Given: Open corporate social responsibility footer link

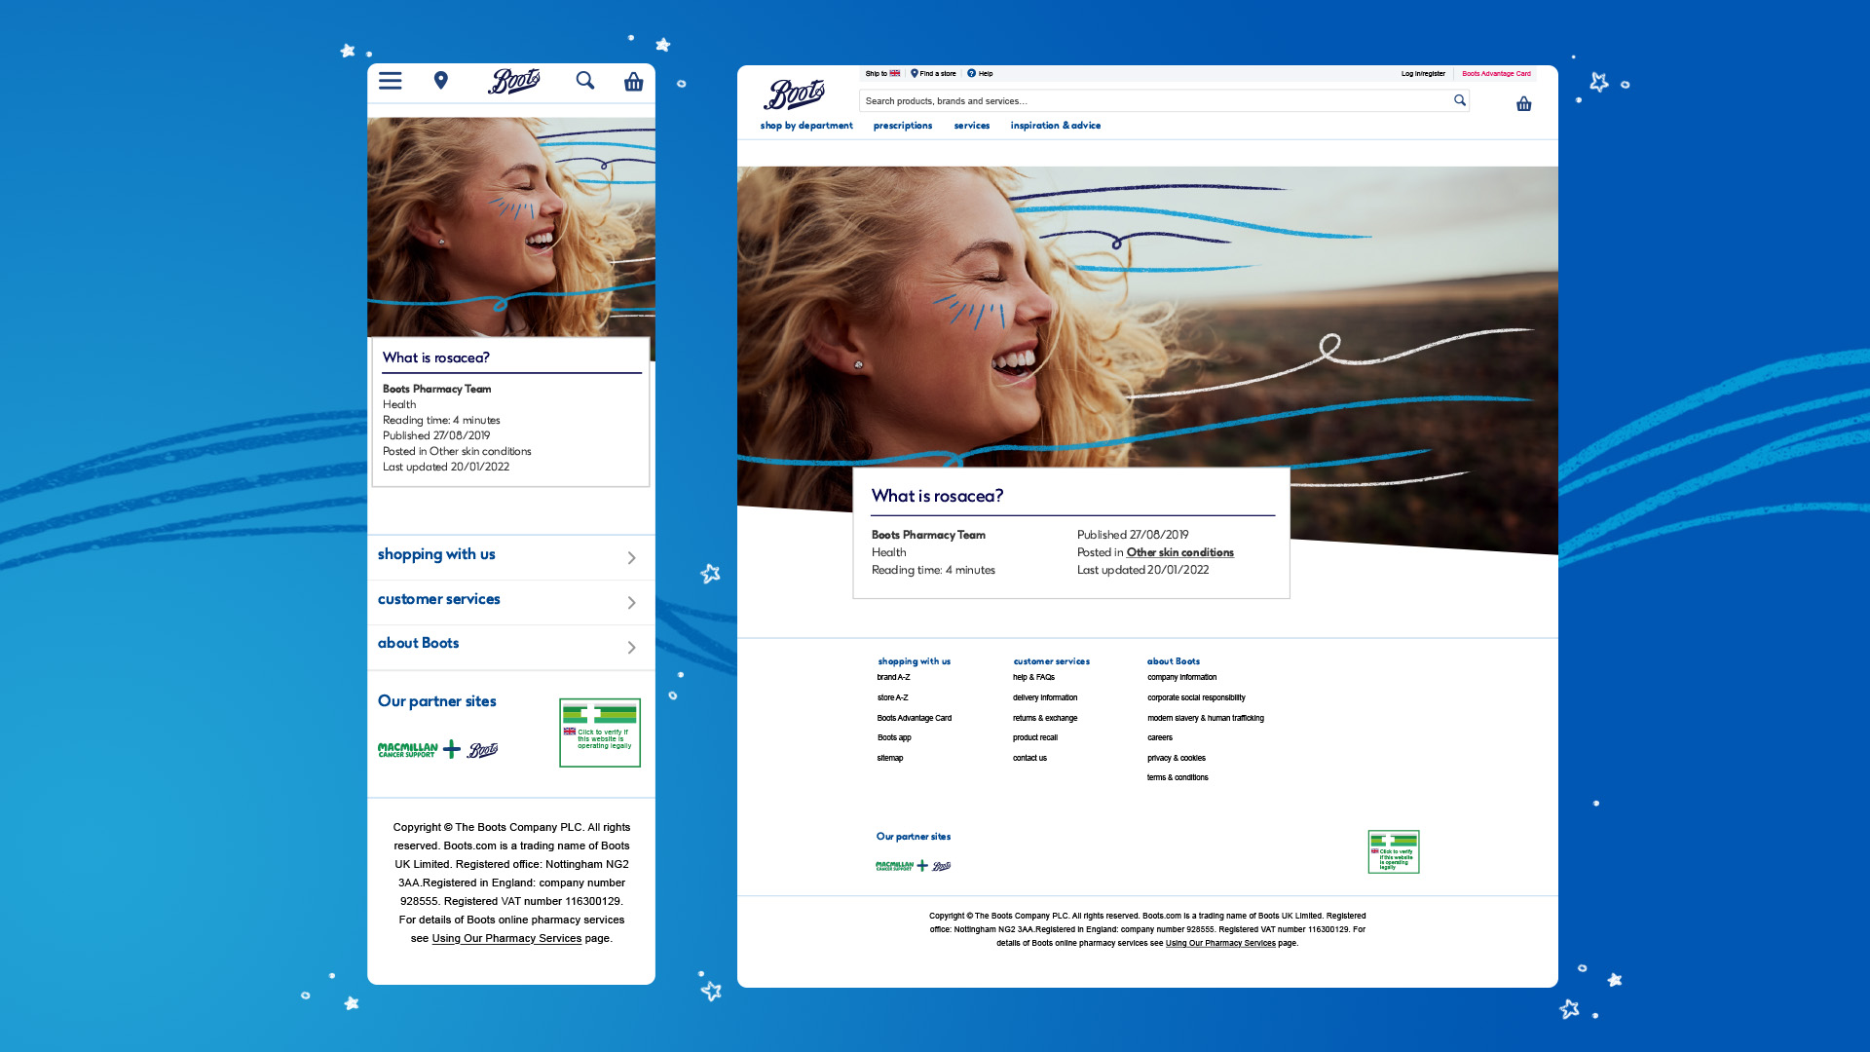Looking at the screenshot, I should click(x=1196, y=697).
